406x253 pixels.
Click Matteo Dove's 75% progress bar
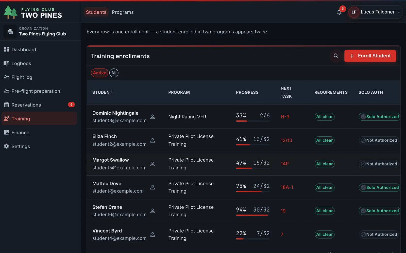(x=253, y=192)
